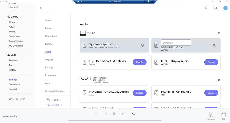Click the Nothing playing status text

(x=10, y=116)
